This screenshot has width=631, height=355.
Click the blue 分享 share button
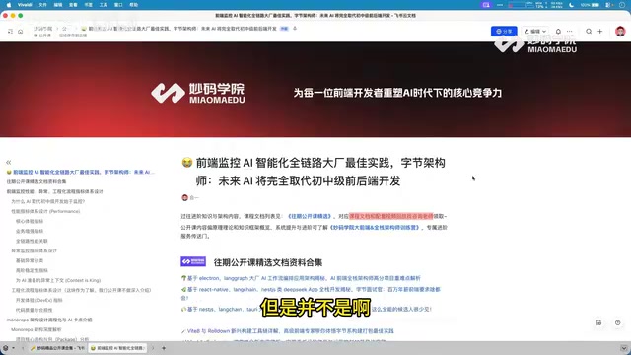[504, 31]
